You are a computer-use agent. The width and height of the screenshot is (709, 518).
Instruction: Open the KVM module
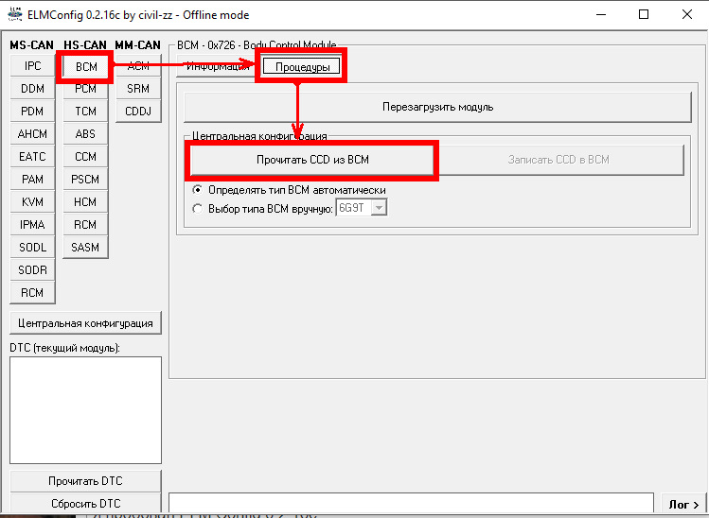(32, 202)
